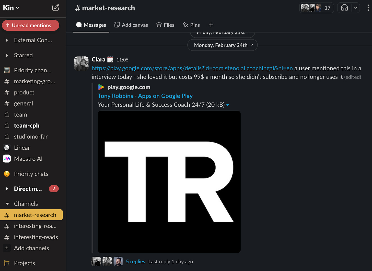The image size is (372, 271).
Task: Click the first replier avatar in thread
Action: [x=96, y=262]
